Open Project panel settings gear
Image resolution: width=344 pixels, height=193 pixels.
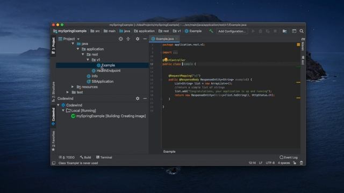[x=138, y=39]
